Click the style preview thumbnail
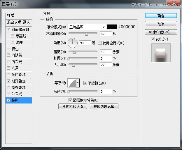The height and width of the screenshot is (150, 182). point(161,53)
